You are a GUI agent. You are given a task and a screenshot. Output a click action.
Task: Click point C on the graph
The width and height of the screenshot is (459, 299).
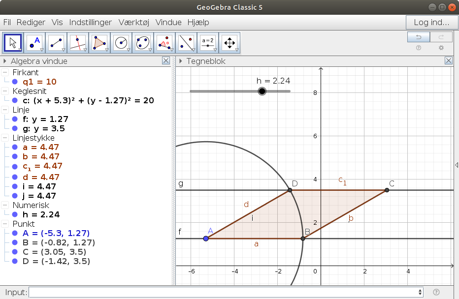click(387, 190)
